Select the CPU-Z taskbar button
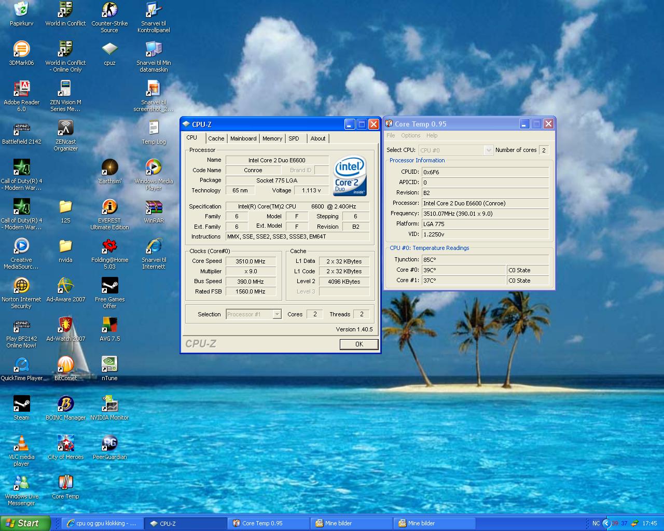Image resolution: width=664 pixels, height=531 pixels. coord(185,523)
